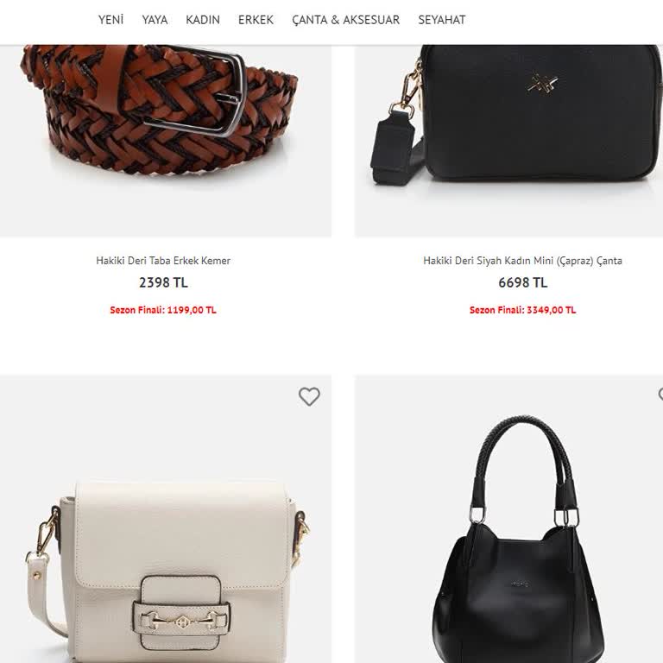View the braided tan leather belt image
This screenshot has height=663, width=663.
(x=166, y=141)
